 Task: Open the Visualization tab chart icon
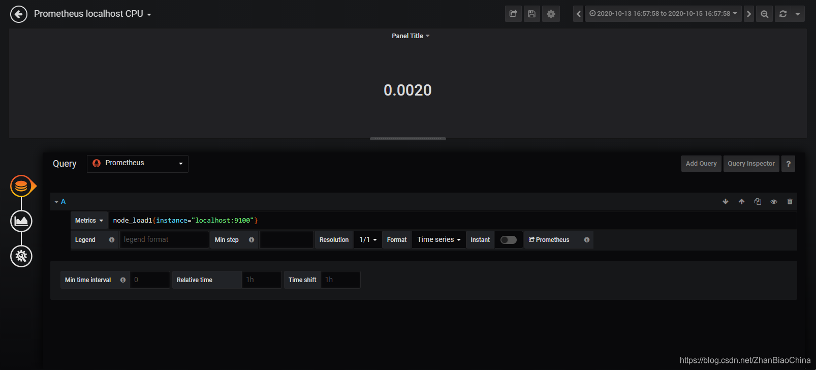[x=21, y=221]
